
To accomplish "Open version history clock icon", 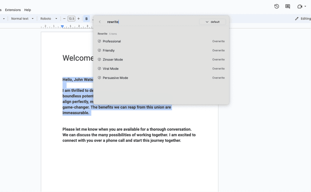I will pyautogui.click(x=276, y=7).
